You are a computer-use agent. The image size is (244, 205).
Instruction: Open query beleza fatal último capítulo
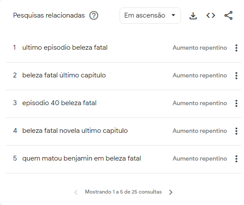[64, 75]
